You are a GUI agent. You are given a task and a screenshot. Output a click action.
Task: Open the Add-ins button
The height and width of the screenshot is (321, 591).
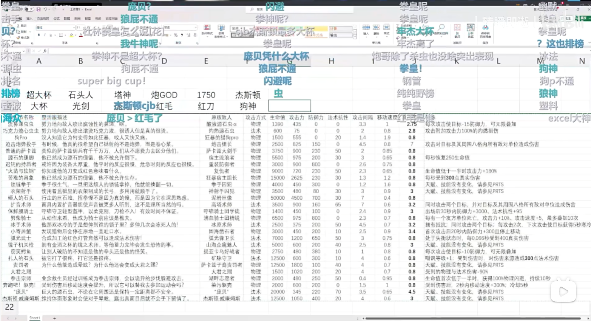pyautogui.click(x=457, y=31)
